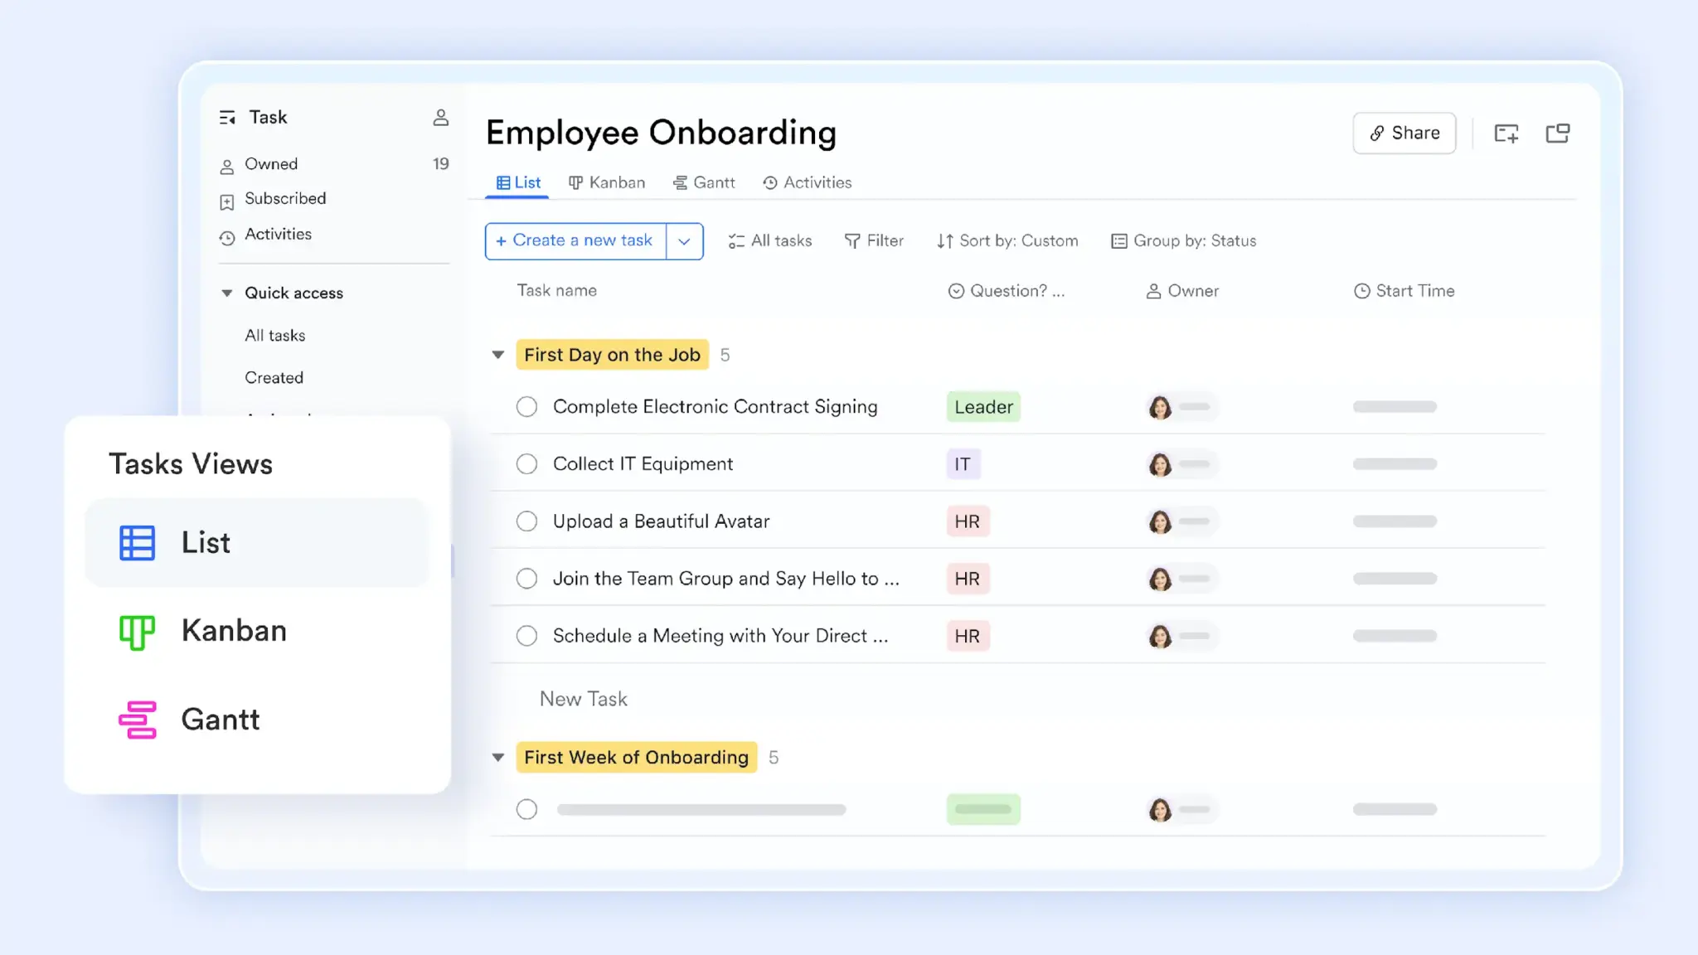Collapse the Quick access section

pyautogui.click(x=226, y=293)
